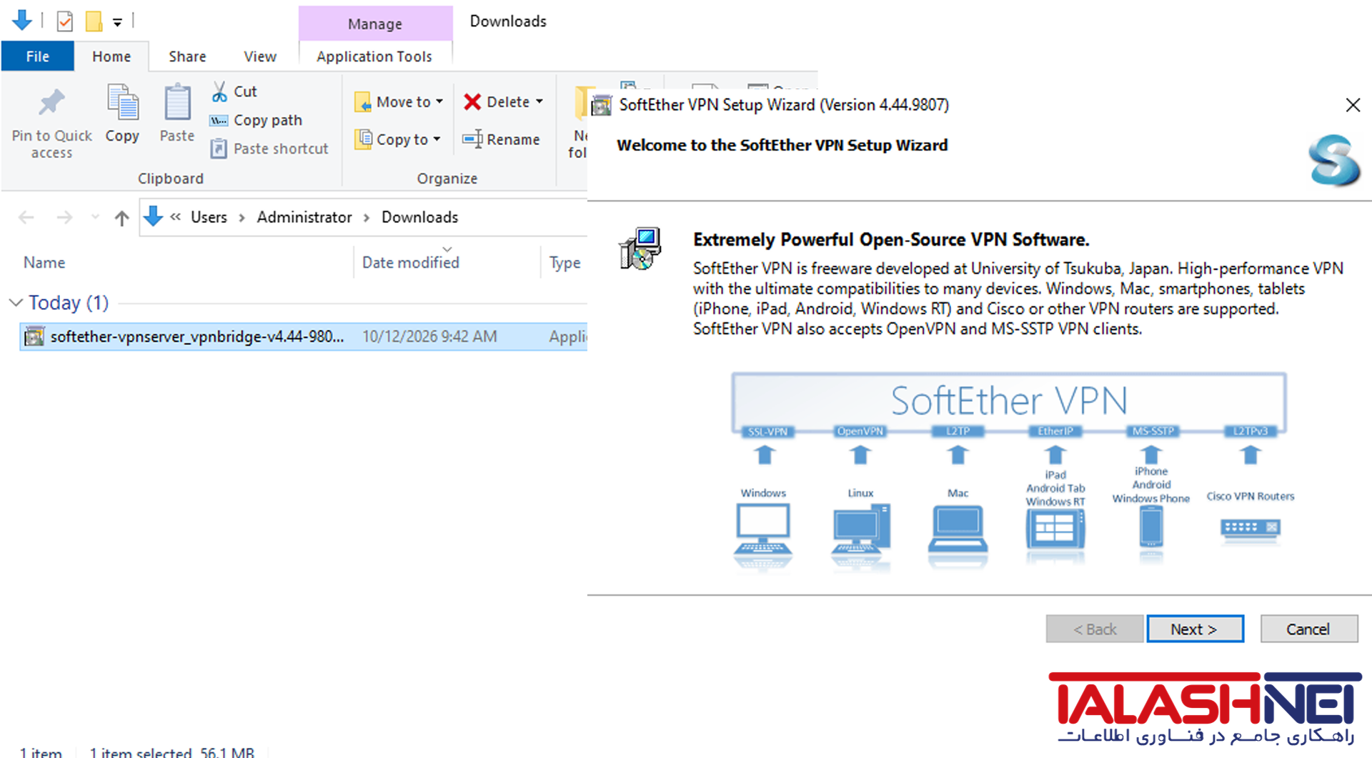Switch to the View ribbon tab
1372x758 pixels.
pos(260,56)
